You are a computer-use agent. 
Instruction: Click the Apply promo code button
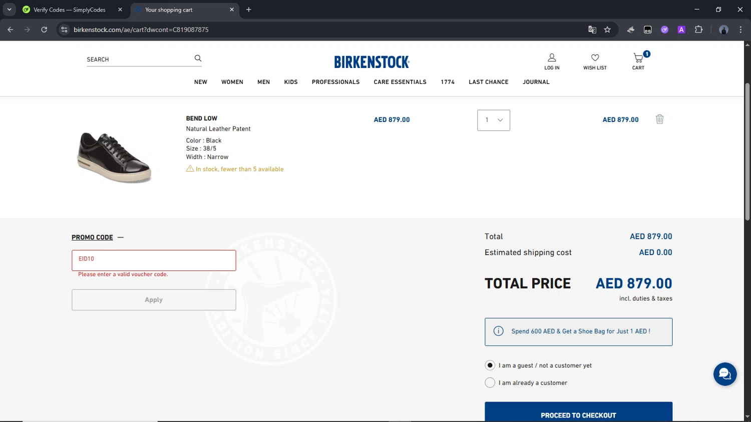point(154,299)
